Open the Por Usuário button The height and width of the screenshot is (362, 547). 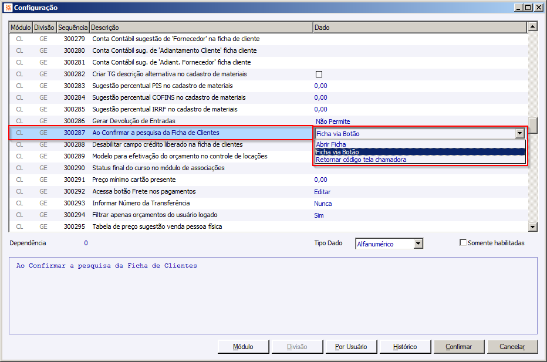(x=351, y=347)
